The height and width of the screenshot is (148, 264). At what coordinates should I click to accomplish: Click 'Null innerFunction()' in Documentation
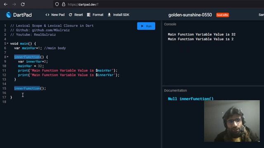(191, 99)
